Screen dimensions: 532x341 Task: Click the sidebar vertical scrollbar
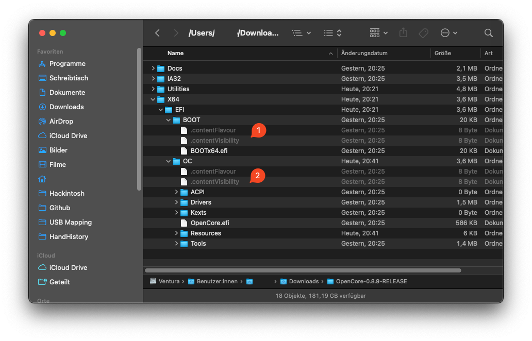[x=139, y=120]
